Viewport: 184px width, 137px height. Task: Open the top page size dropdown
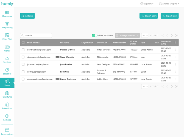click(145, 35)
